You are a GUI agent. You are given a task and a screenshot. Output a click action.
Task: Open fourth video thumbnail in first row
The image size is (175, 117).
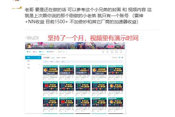coord(99,70)
